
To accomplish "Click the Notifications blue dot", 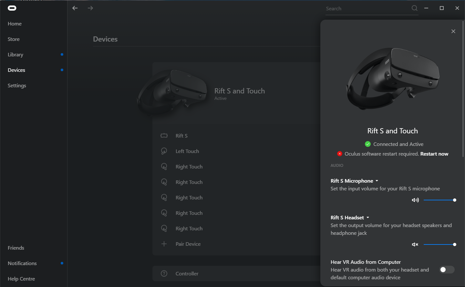I will pyautogui.click(x=62, y=263).
